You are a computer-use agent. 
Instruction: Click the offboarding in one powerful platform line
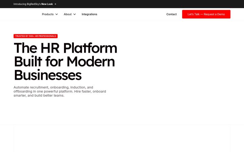pos(60,91)
